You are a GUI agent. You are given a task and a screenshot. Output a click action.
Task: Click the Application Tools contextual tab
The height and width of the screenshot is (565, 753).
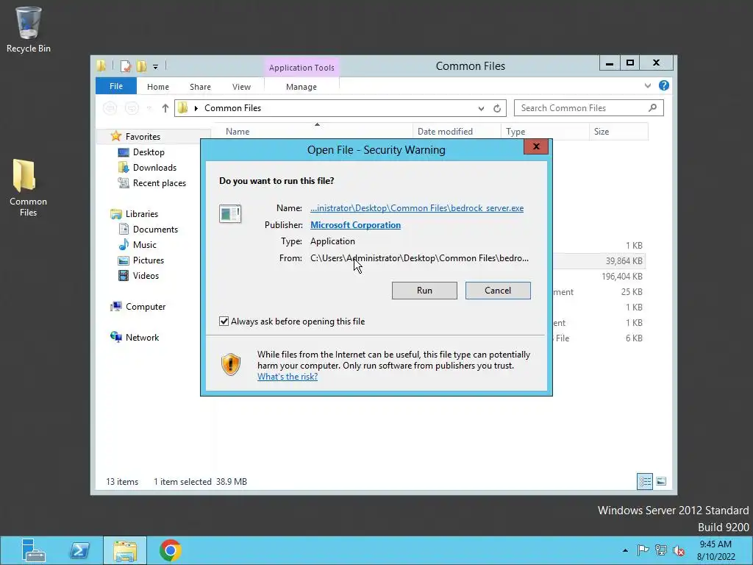click(x=301, y=68)
